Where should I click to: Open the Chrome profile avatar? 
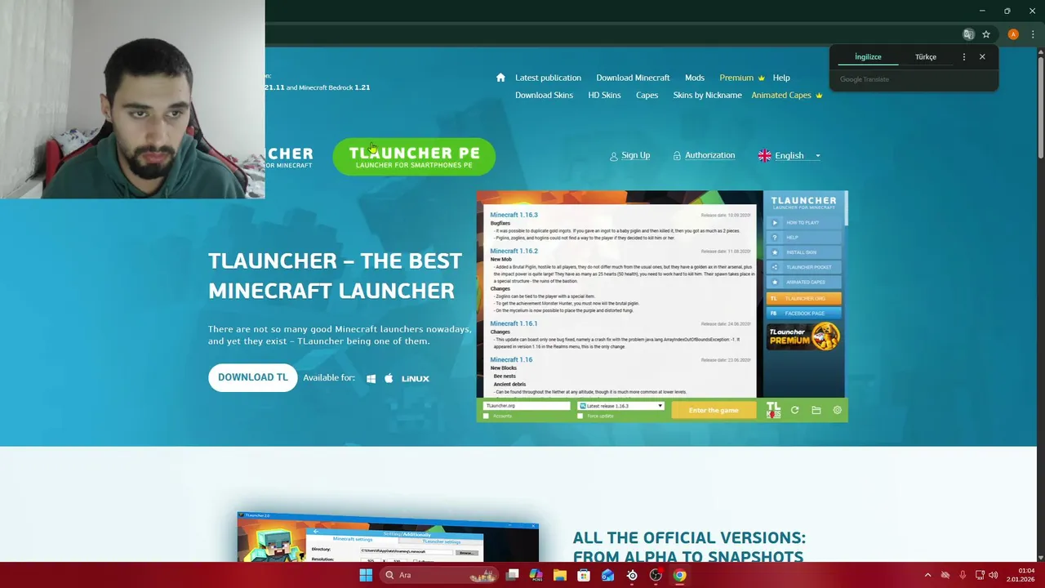tap(1013, 34)
